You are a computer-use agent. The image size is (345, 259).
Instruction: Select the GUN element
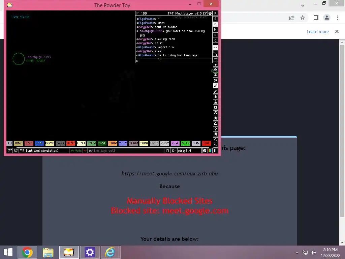click(196, 143)
